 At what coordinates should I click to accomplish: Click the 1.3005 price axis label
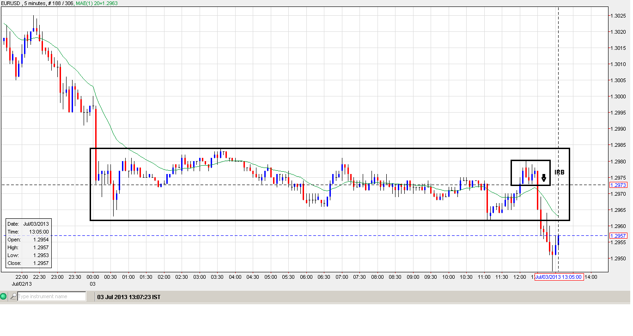tap(618, 80)
